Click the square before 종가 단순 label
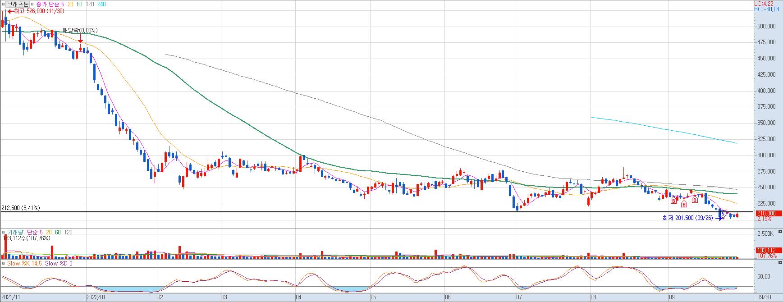Image resolution: width=783 pixels, height=302 pixels. point(32,4)
